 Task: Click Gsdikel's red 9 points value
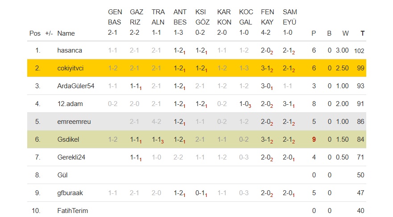[314, 139]
